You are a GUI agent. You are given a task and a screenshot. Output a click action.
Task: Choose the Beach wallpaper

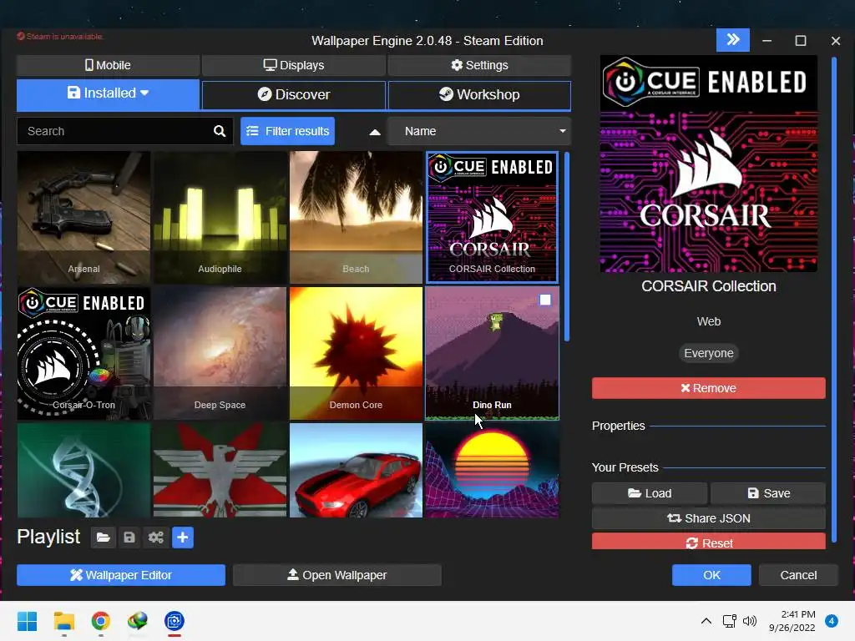[356, 218]
